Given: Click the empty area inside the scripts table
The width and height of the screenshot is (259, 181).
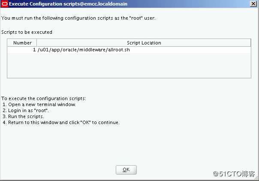Looking at the screenshot, I should pos(129,65).
